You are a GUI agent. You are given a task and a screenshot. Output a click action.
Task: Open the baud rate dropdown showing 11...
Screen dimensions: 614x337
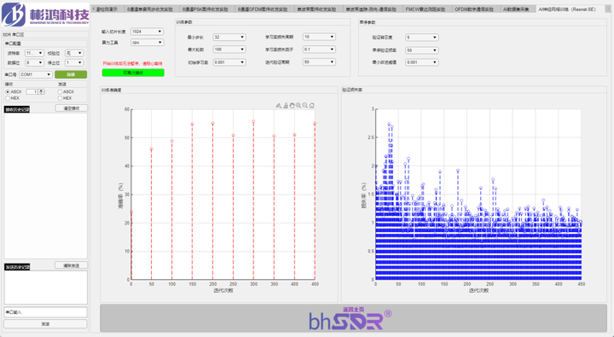tap(34, 53)
